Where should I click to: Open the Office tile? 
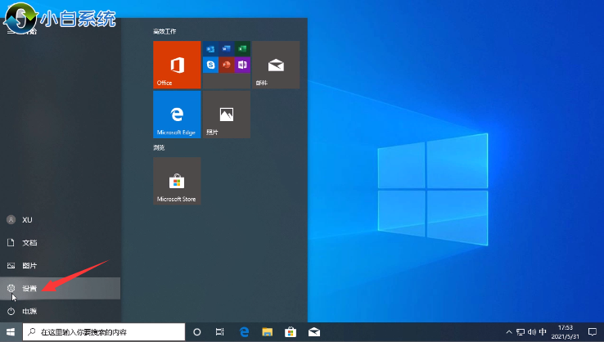tap(177, 65)
